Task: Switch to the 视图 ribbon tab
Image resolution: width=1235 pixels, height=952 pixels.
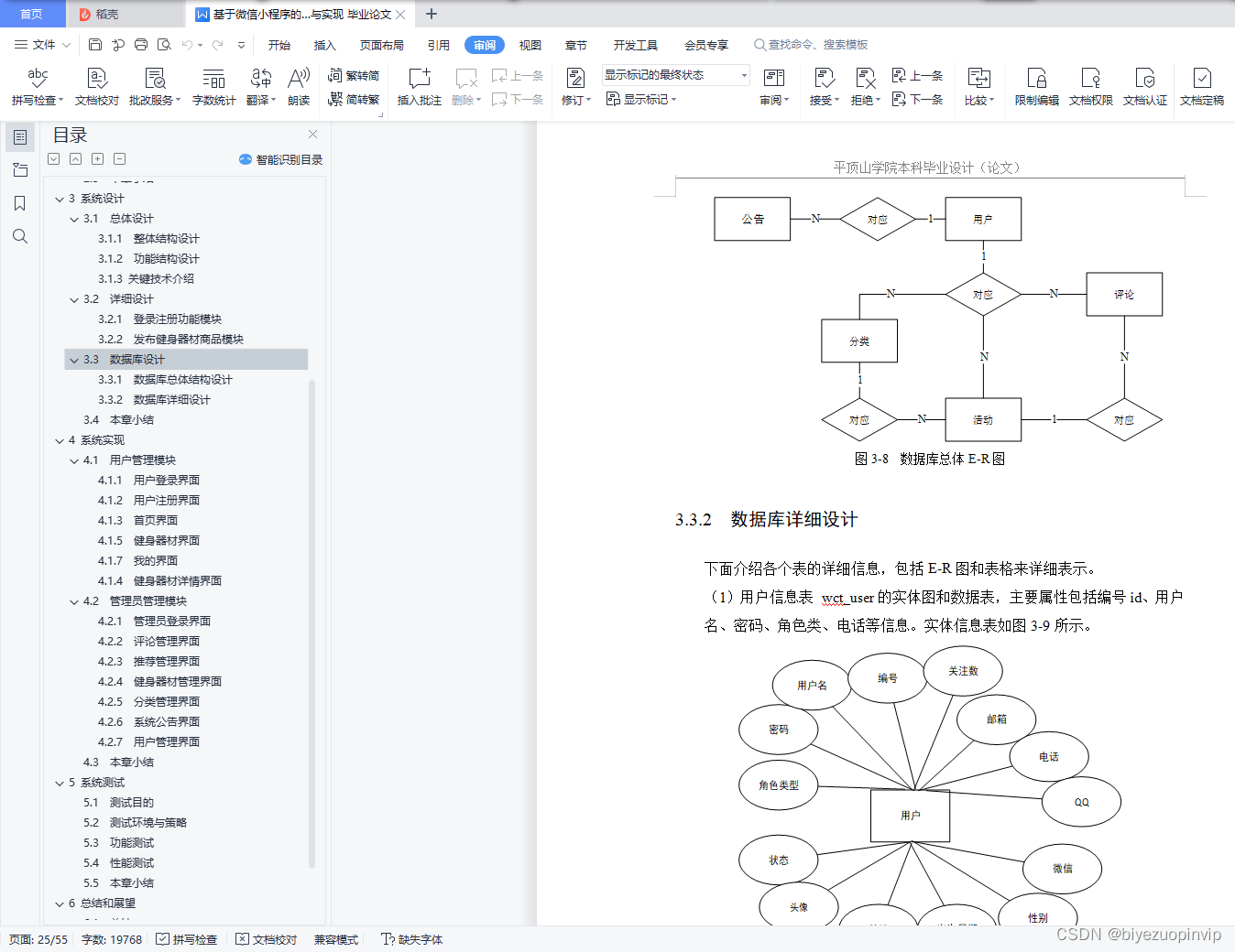Action: pos(530,45)
